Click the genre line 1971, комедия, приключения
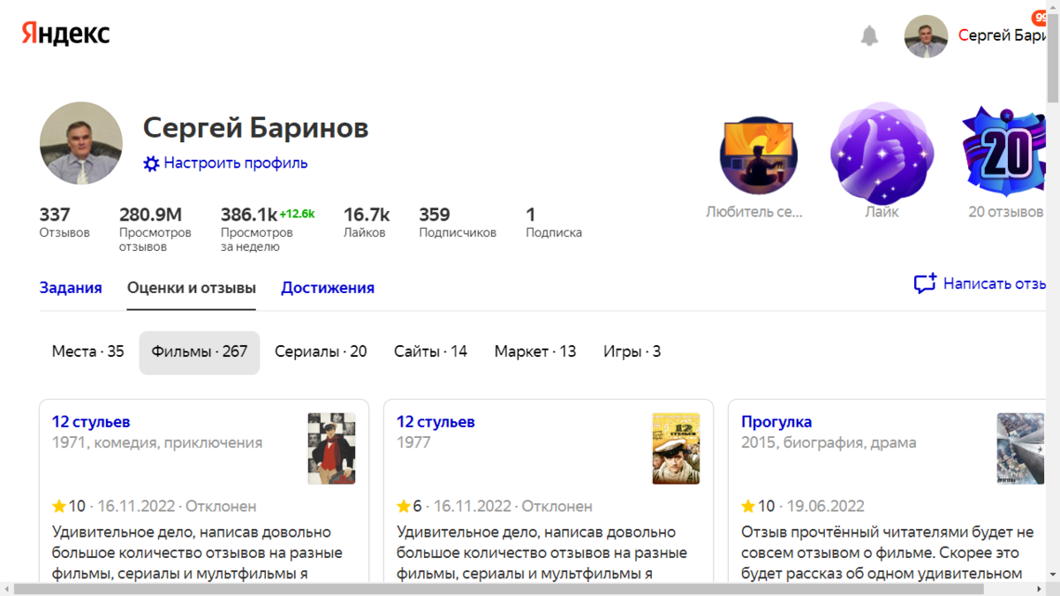Screen dimensions: 1060x596 157,442
